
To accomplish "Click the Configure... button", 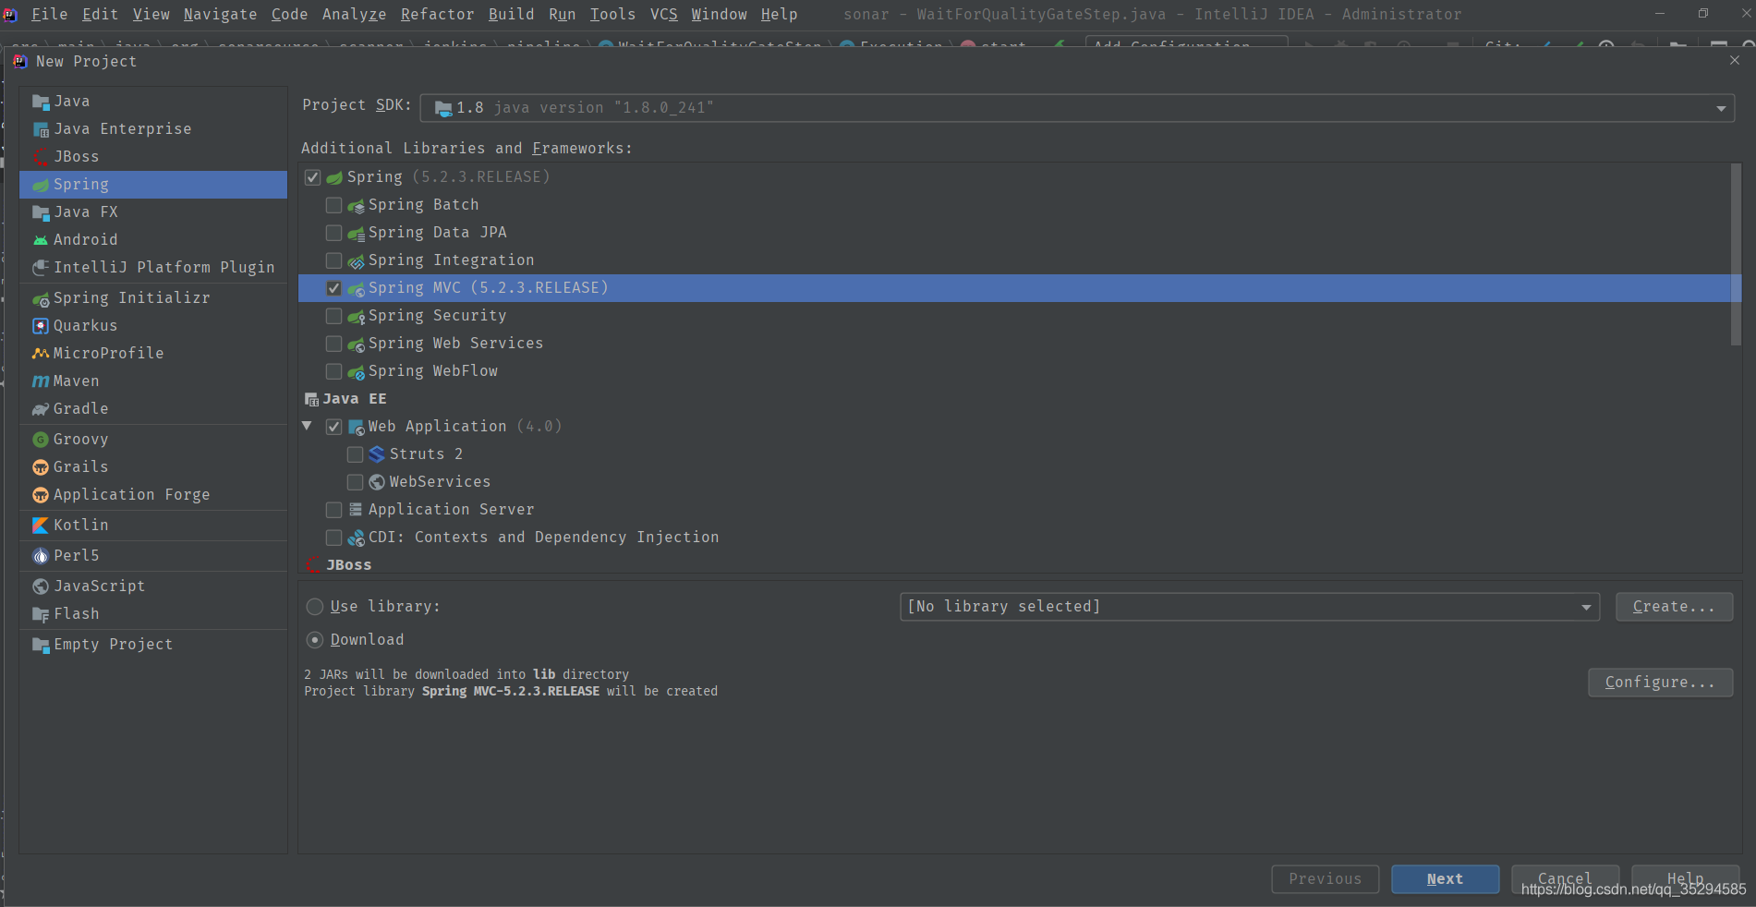I will (x=1660, y=683).
